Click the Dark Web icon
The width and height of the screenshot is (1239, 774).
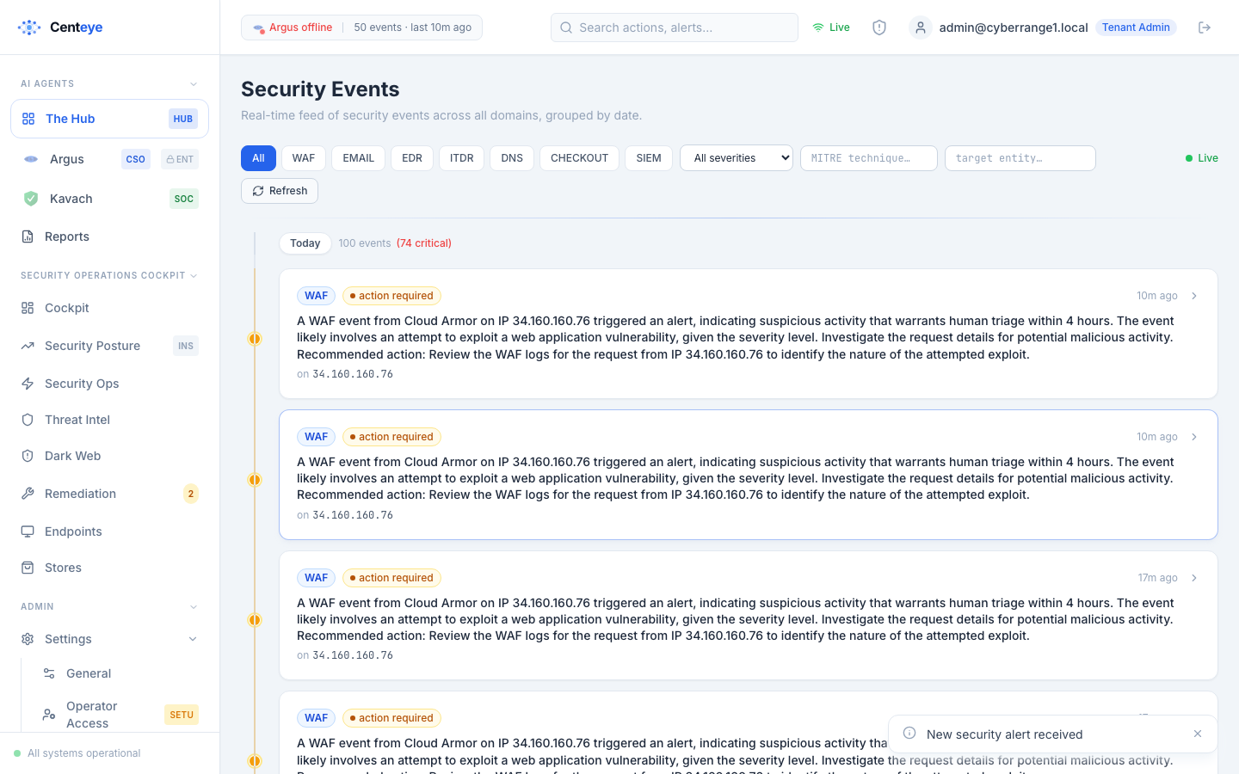point(28,456)
